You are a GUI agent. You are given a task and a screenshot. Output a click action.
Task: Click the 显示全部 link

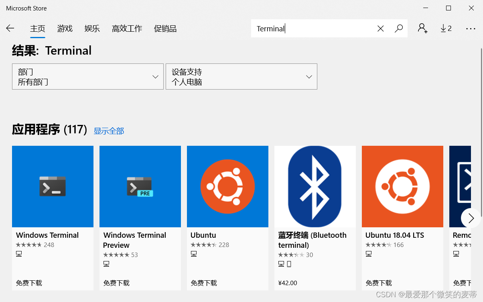point(108,130)
